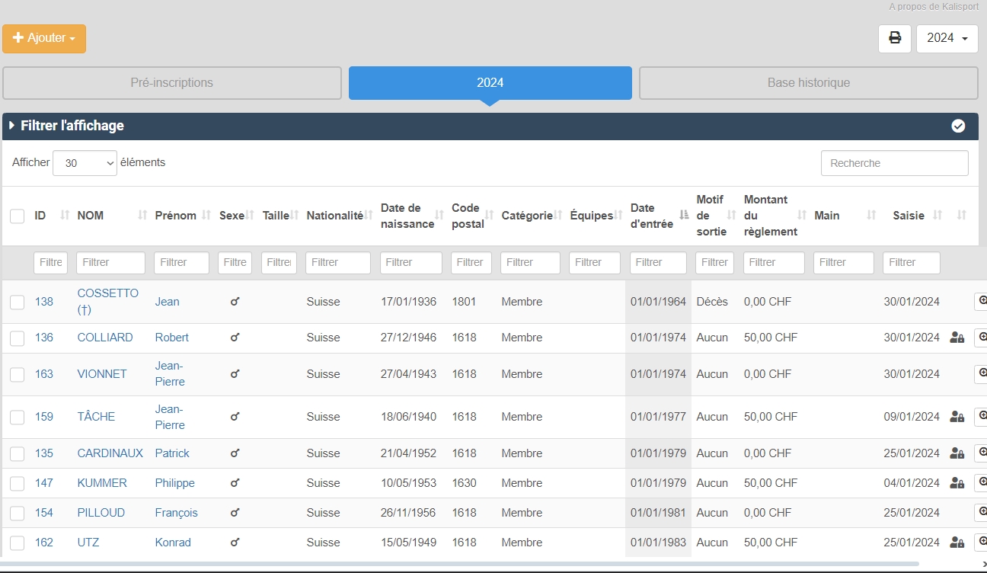The image size is (987, 573).
Task: Click the horizontal scrollbar at bottom
Action: click(457, 564)
